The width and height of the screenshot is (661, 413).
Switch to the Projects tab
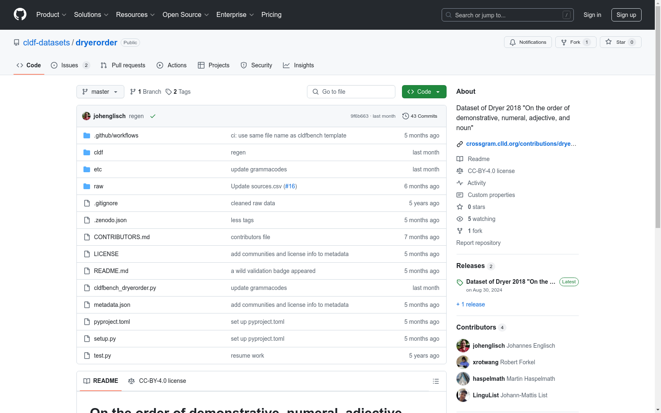(214, 65)
